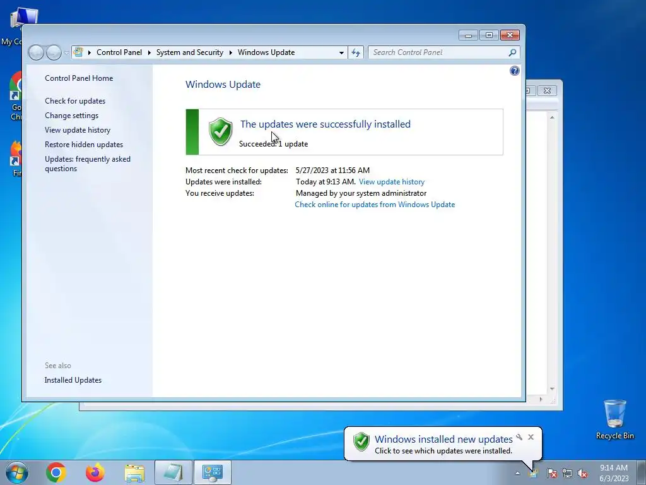Click the green shield checkmark icon
Image resolution: width=646 pixels, height=485 pixels.
tap(220, 131)
